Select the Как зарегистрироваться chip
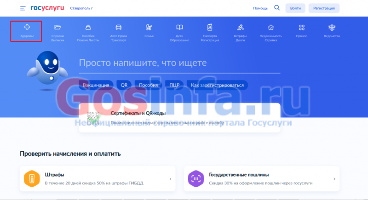This screenshot has height=200, width=368. 217,85
